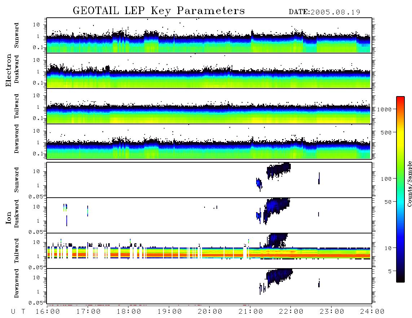412x318 pixels.
Task: Click the "18:00" time tick label
Action: [129, 311]
